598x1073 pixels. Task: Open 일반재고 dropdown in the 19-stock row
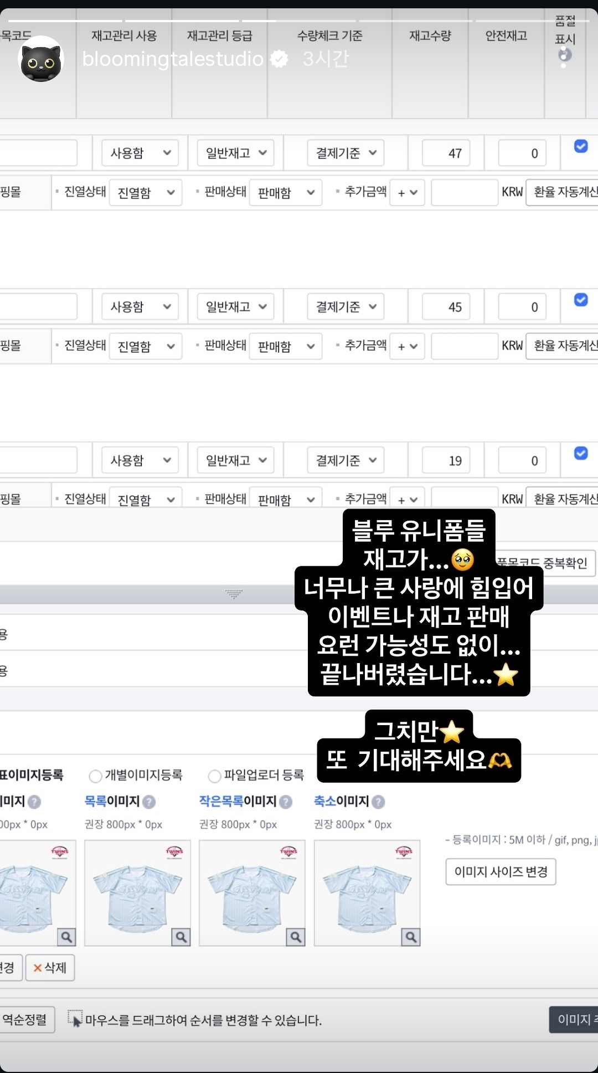tap(235, 460)
